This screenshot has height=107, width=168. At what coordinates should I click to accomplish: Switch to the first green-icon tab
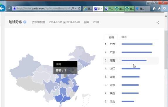click(119, 9)
